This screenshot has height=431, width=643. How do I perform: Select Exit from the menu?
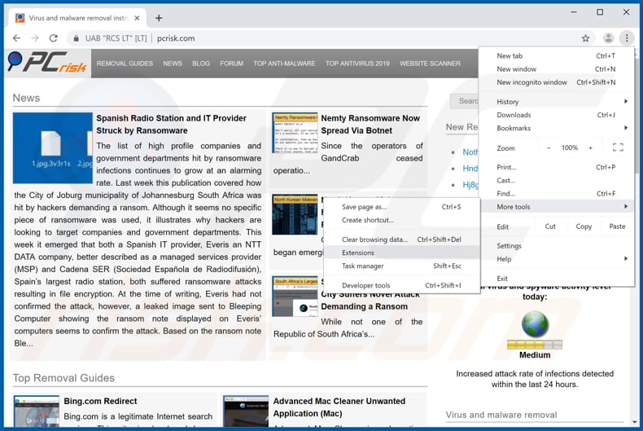point(557,279)
